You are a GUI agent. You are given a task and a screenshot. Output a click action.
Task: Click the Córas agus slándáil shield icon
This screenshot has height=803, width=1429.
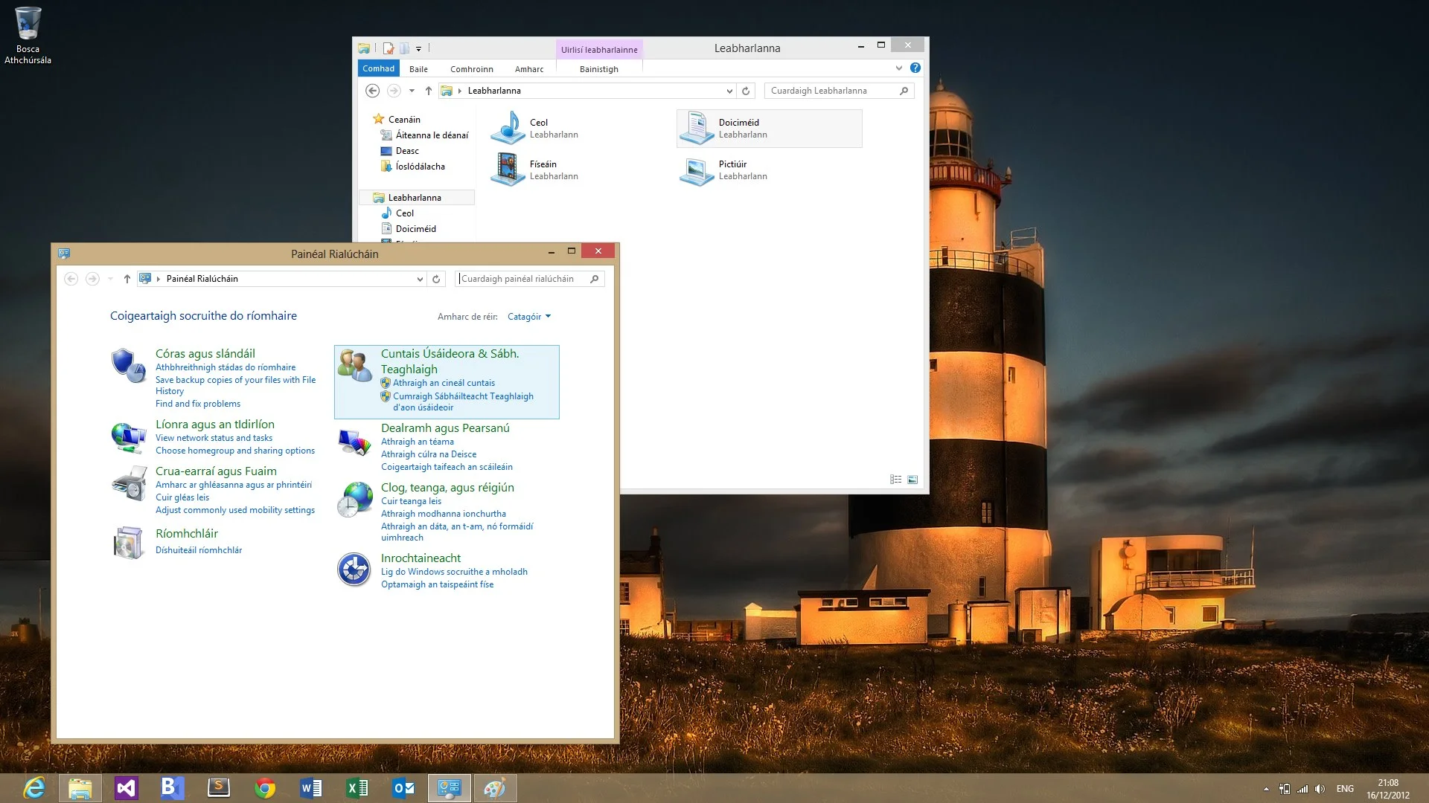click(x=129, y=366)
